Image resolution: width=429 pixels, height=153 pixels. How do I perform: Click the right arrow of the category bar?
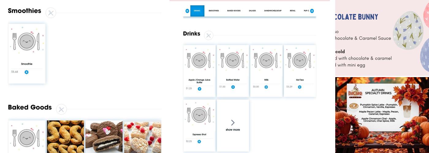pyautogui.click(x=312, y=11)
